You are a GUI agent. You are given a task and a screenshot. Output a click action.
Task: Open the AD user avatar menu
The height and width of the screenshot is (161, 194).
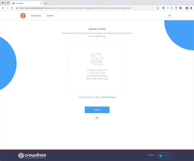[x=169, y=15]
